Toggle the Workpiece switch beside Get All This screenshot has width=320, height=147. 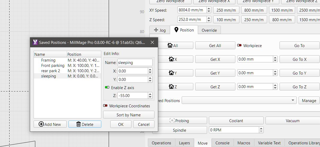(239, 45)
